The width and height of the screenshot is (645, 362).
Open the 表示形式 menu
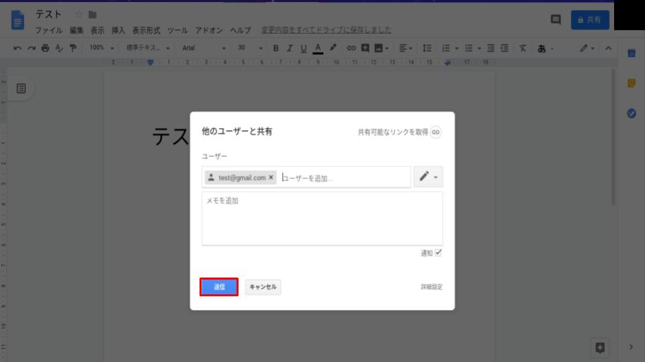(x=146, y=30)
